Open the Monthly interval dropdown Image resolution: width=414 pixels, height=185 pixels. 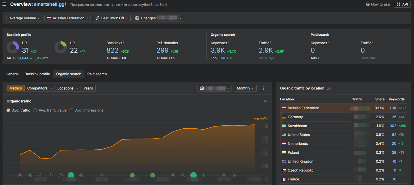point(245,88)
